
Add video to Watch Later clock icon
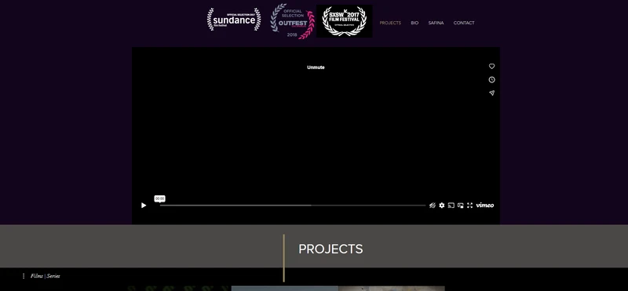492,80
